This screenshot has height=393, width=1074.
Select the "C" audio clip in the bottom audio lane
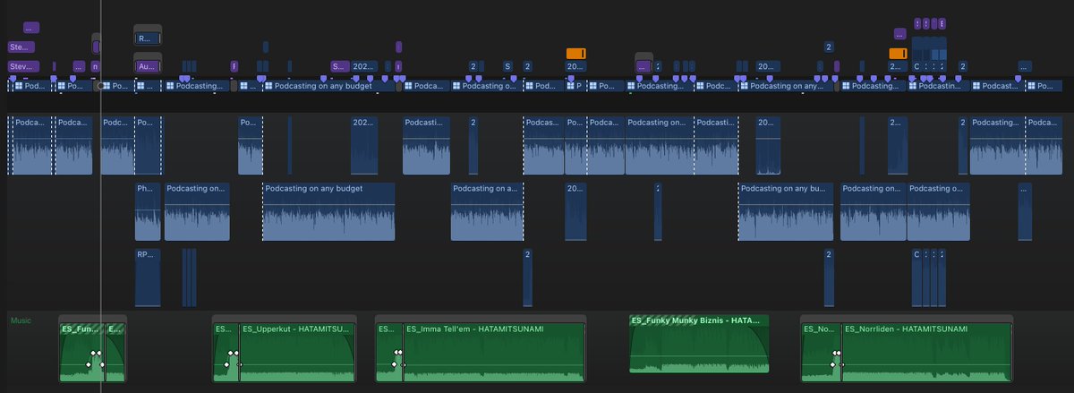pos(916,278)
